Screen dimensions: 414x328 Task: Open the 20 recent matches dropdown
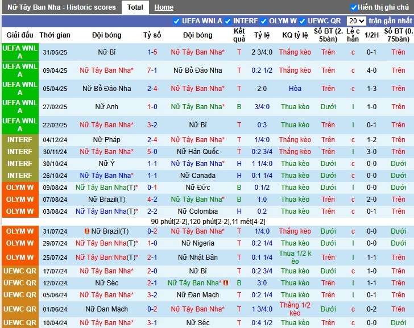(x=356, y=21)
